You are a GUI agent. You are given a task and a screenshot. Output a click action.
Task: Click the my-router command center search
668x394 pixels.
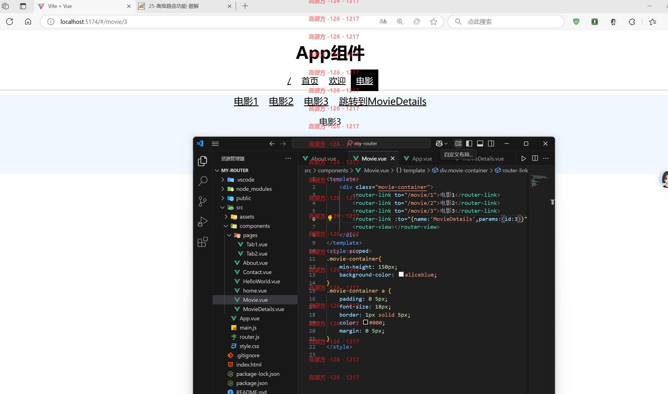click(361, 143)
